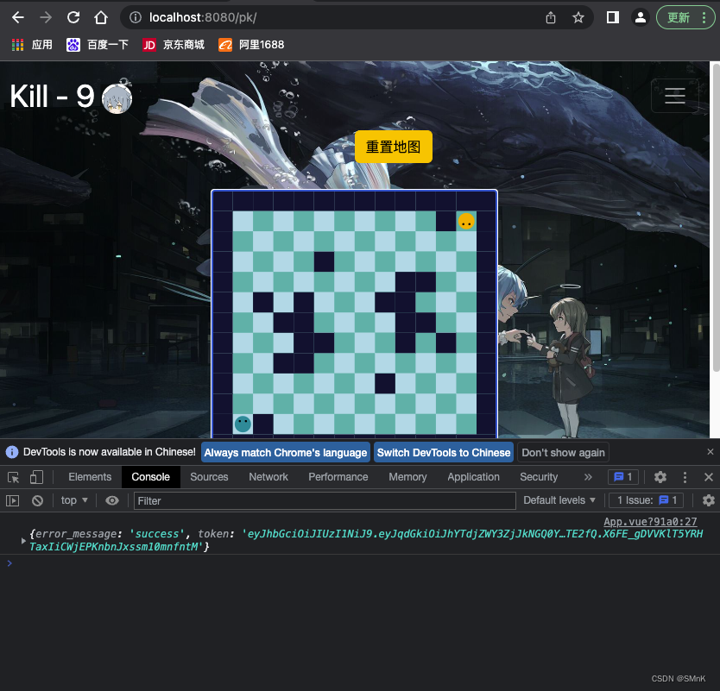Image resolution: width=720 pixels, height=691 pixels.
Task: Click Switch DevTools to Chinese
Action: (444, 452)
